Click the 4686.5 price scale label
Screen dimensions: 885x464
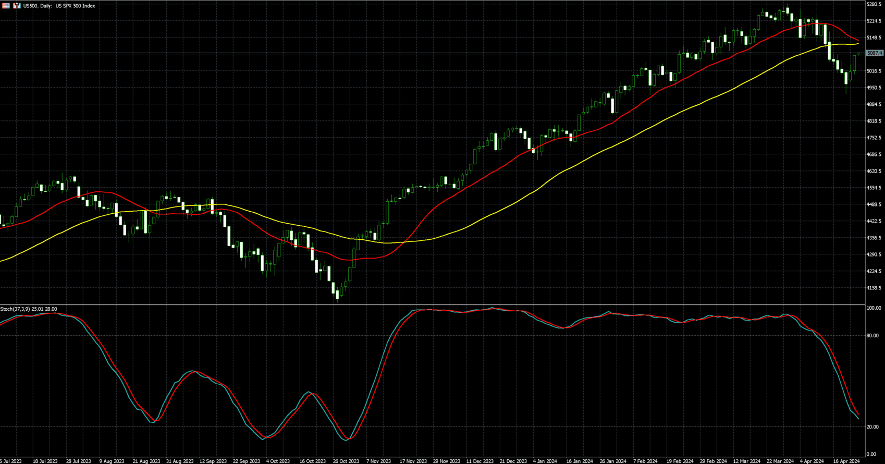874,154
